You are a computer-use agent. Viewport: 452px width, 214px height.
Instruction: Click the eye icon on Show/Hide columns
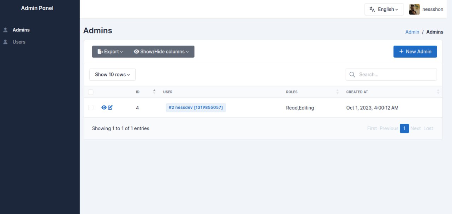[x=136, y=51]
